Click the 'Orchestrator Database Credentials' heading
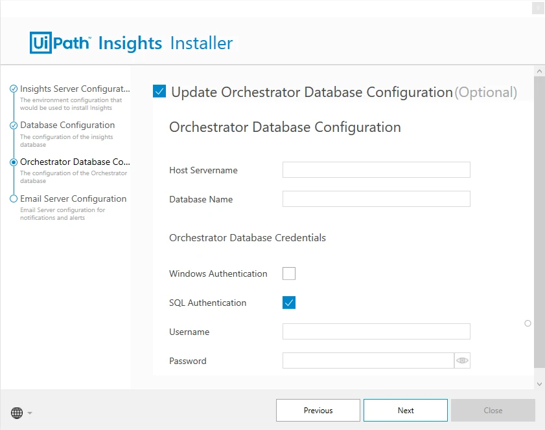This screenshot has height=430, width=545. click(x=248, y=237)
